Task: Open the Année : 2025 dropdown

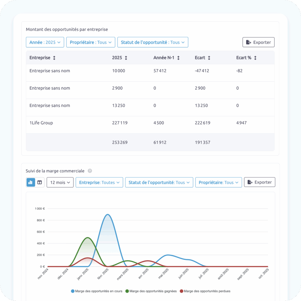Action: [45, 42]
